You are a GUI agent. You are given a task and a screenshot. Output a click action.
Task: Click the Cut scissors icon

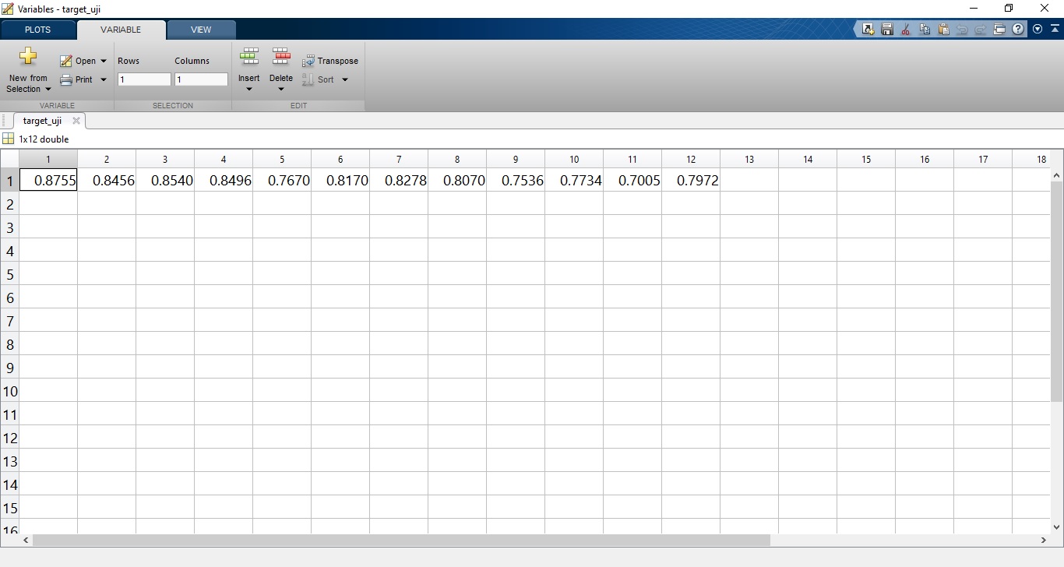point(905,30)
